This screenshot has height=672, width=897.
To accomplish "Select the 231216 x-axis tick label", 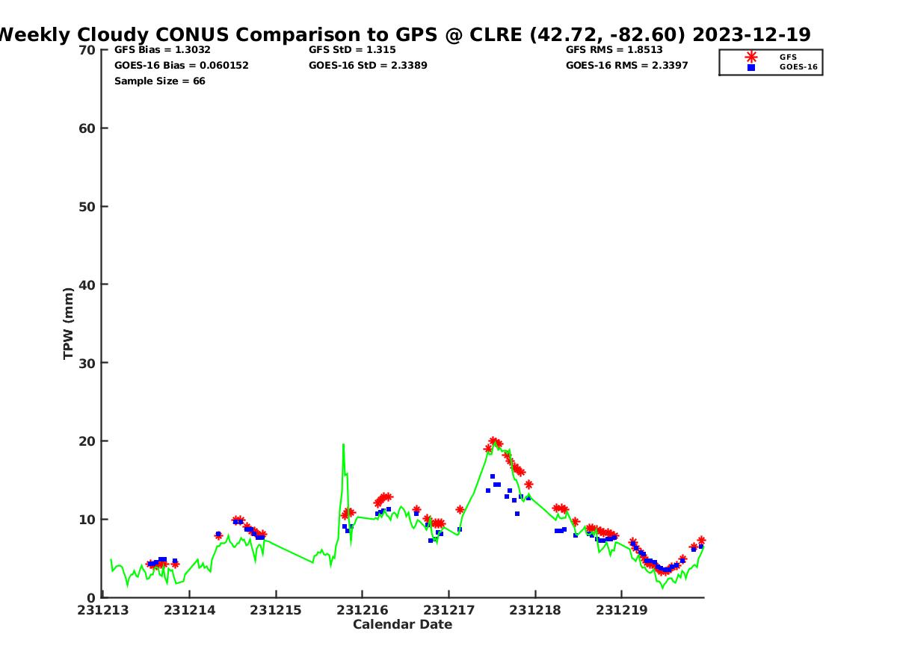I will click(x=363, y=610).
